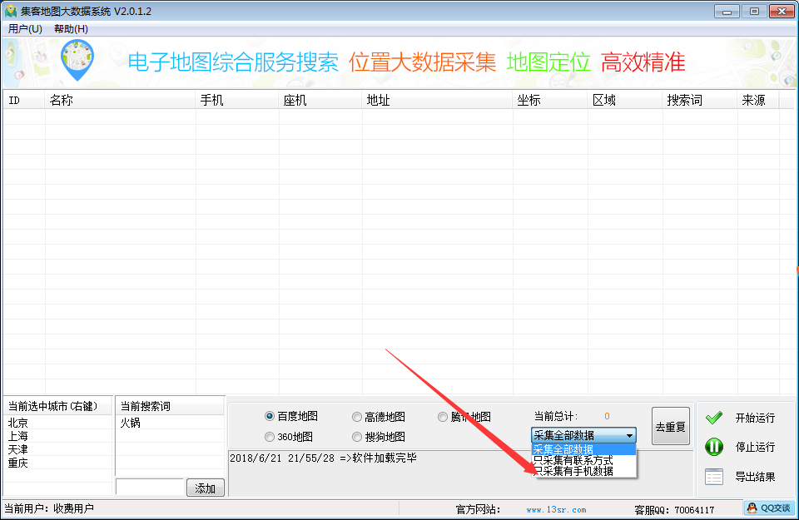Screen dimensions: 799x520
Task: Minimize the application window
Action: click(x=727, y=11)
